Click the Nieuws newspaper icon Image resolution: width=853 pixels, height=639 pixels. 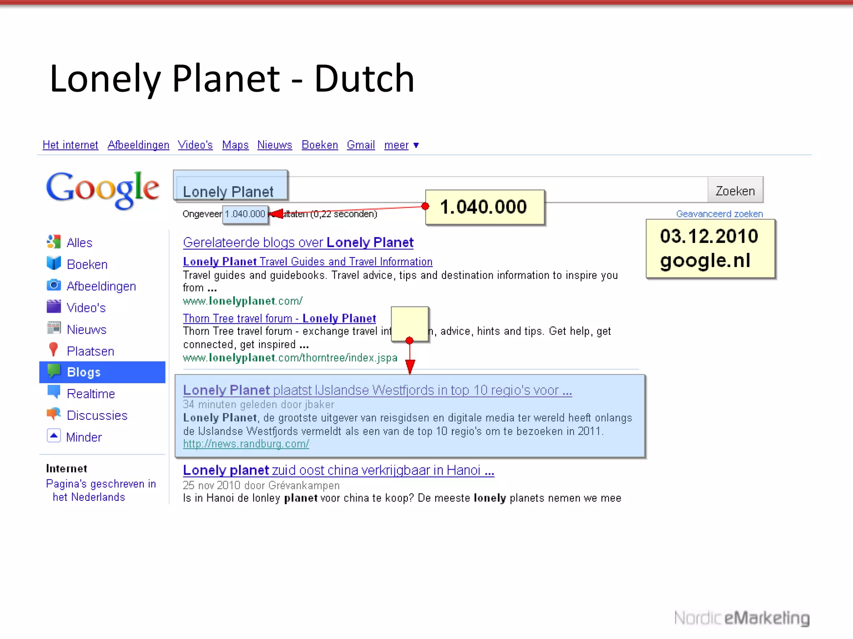point(54,328)
